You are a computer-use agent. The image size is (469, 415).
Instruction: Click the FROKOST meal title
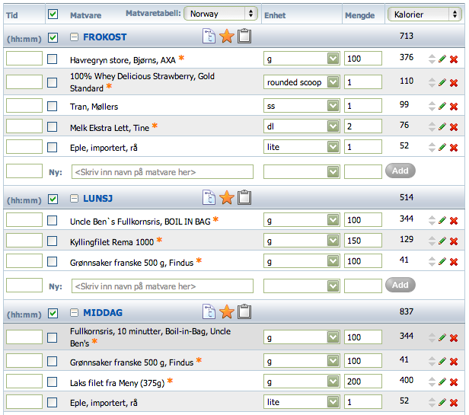point(105,37)
